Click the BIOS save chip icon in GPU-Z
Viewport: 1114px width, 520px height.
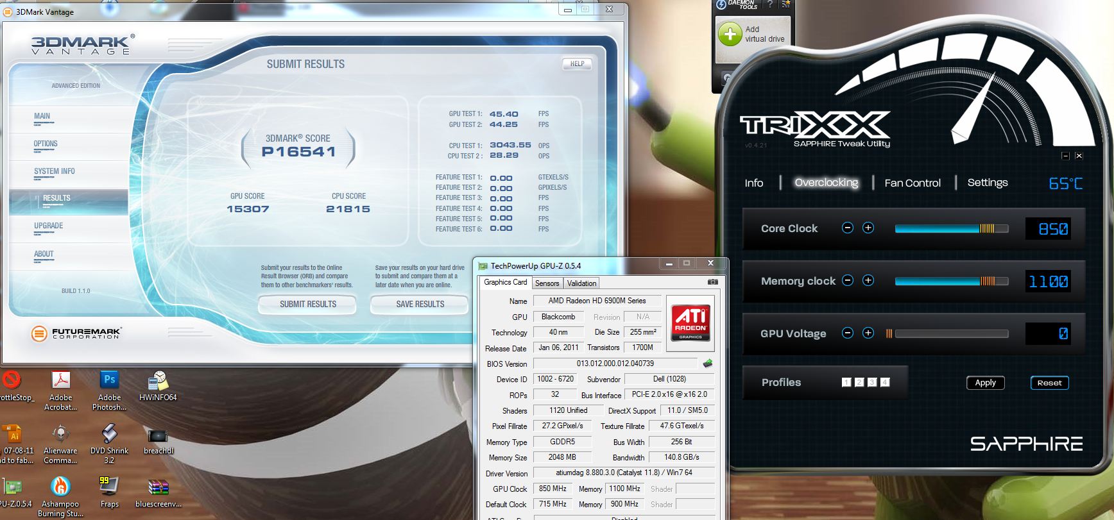point(708,364)
